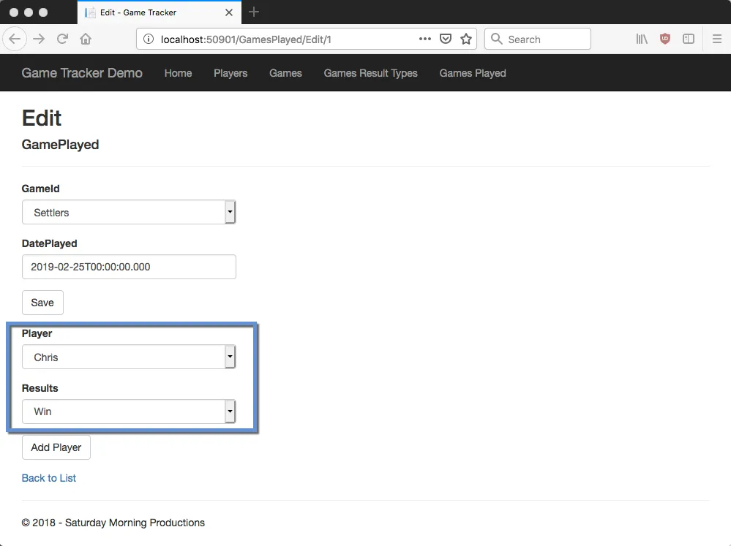Click the DatePlayed field label
Screen dimensions: 731x546
tap(50, 243)
